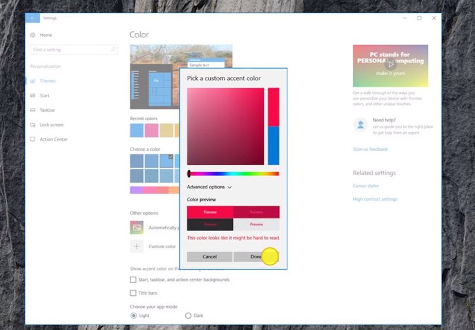Cancel the custom accent color dialog
Image resolution: width=475 pixels, height=330 pixels.
(x=210, y=257)
